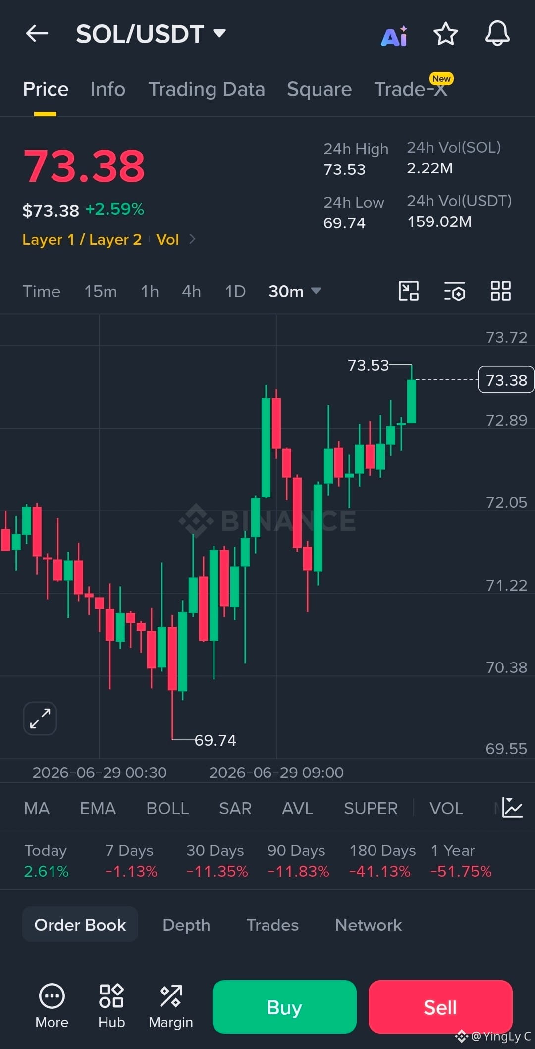Screen dimensions: 535x1049
Task: Tap the 69.74 low label on chart
Action: [215, 740]
